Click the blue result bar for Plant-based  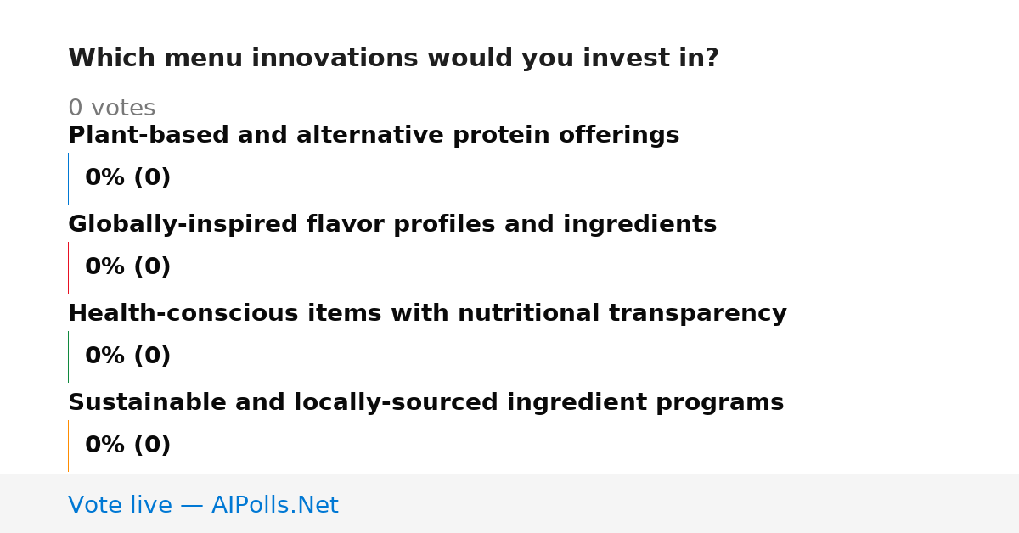click(x=68, y=178)
